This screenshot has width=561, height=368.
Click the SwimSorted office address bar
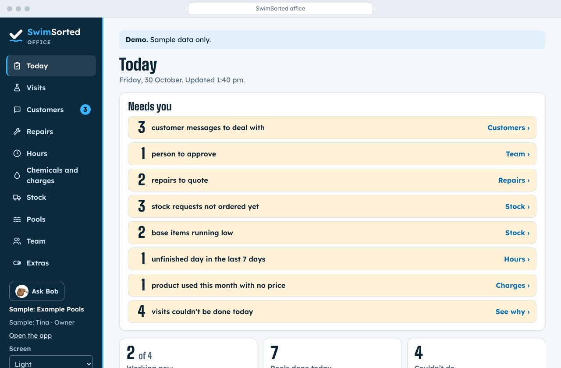(280, 9)
